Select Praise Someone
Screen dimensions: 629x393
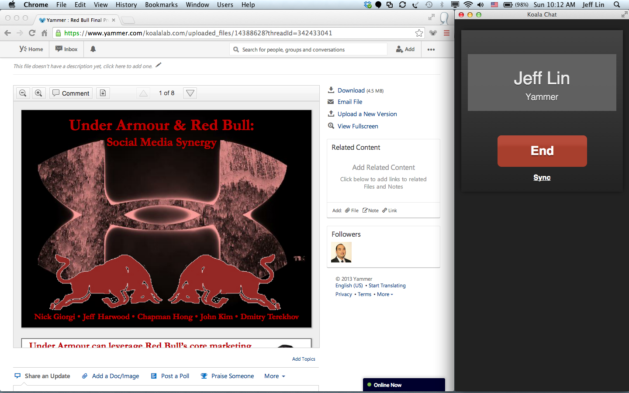coord(227,376)
